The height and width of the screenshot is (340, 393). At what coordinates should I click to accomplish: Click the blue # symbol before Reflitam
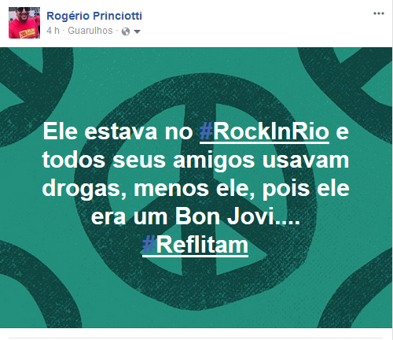(149, 245)
